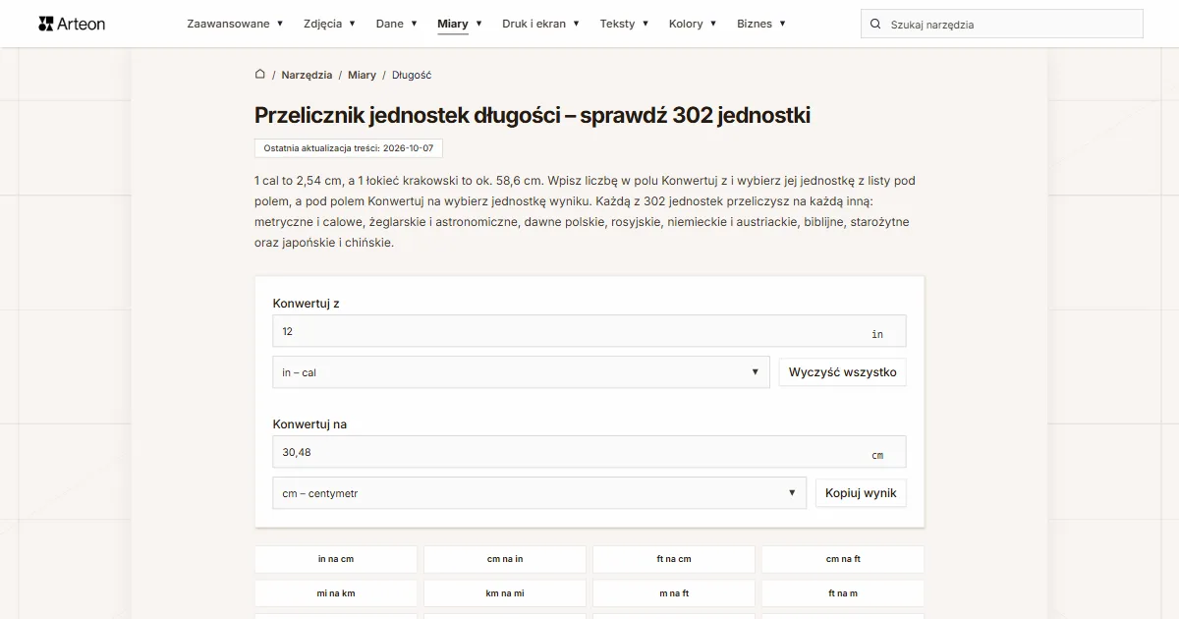Focus the Szukaj narzędzia search field

pos(1002,24)
